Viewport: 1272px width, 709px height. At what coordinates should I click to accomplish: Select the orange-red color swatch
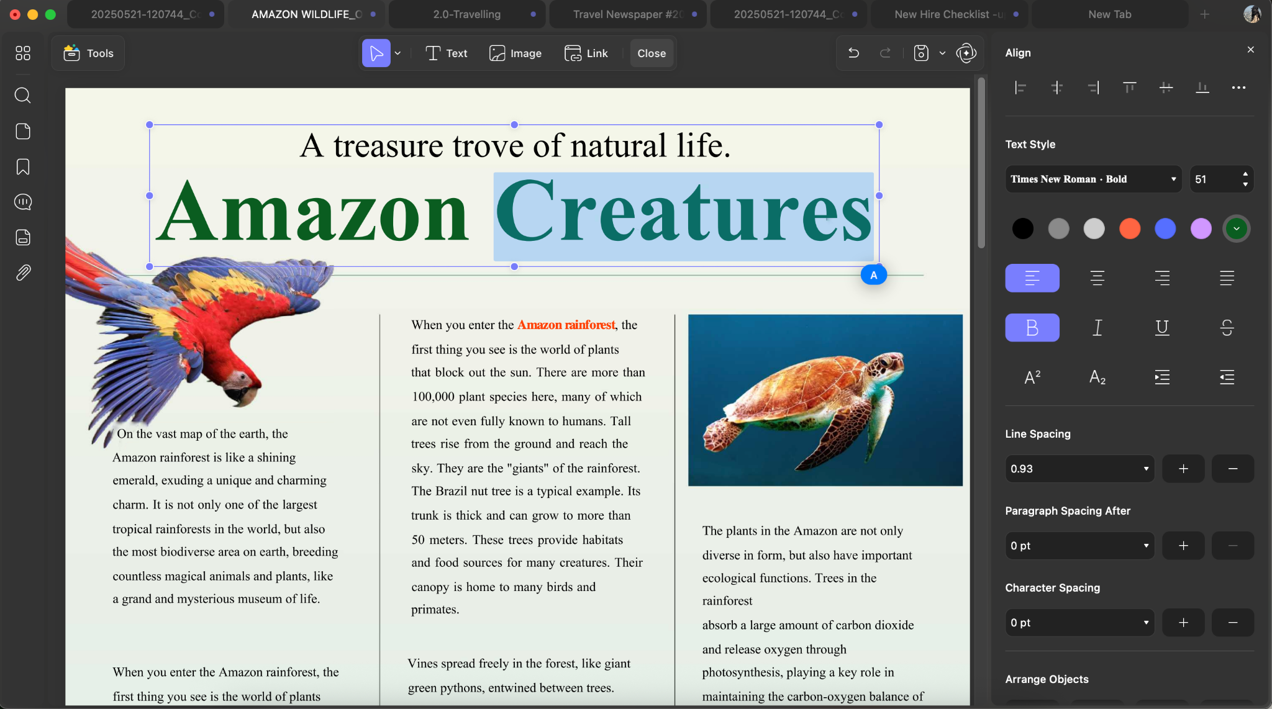coord(1130,228)
